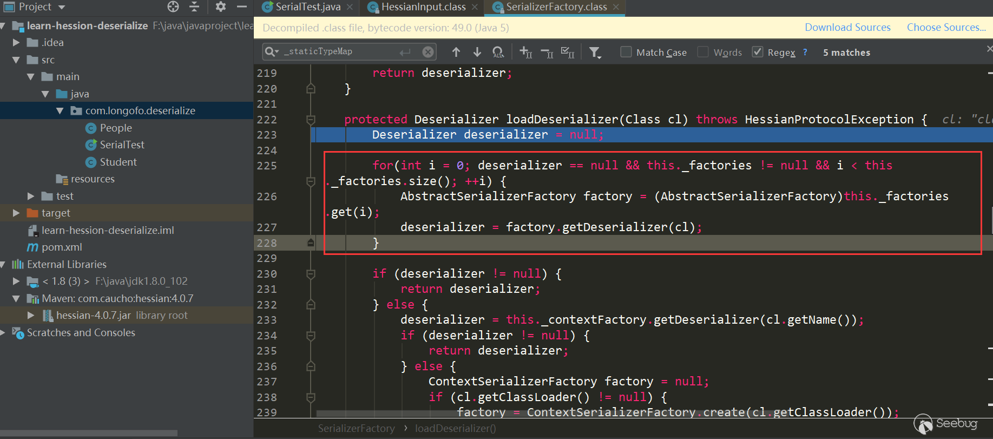Unselect occurrence icon in find bar

(x=547, y=52)
